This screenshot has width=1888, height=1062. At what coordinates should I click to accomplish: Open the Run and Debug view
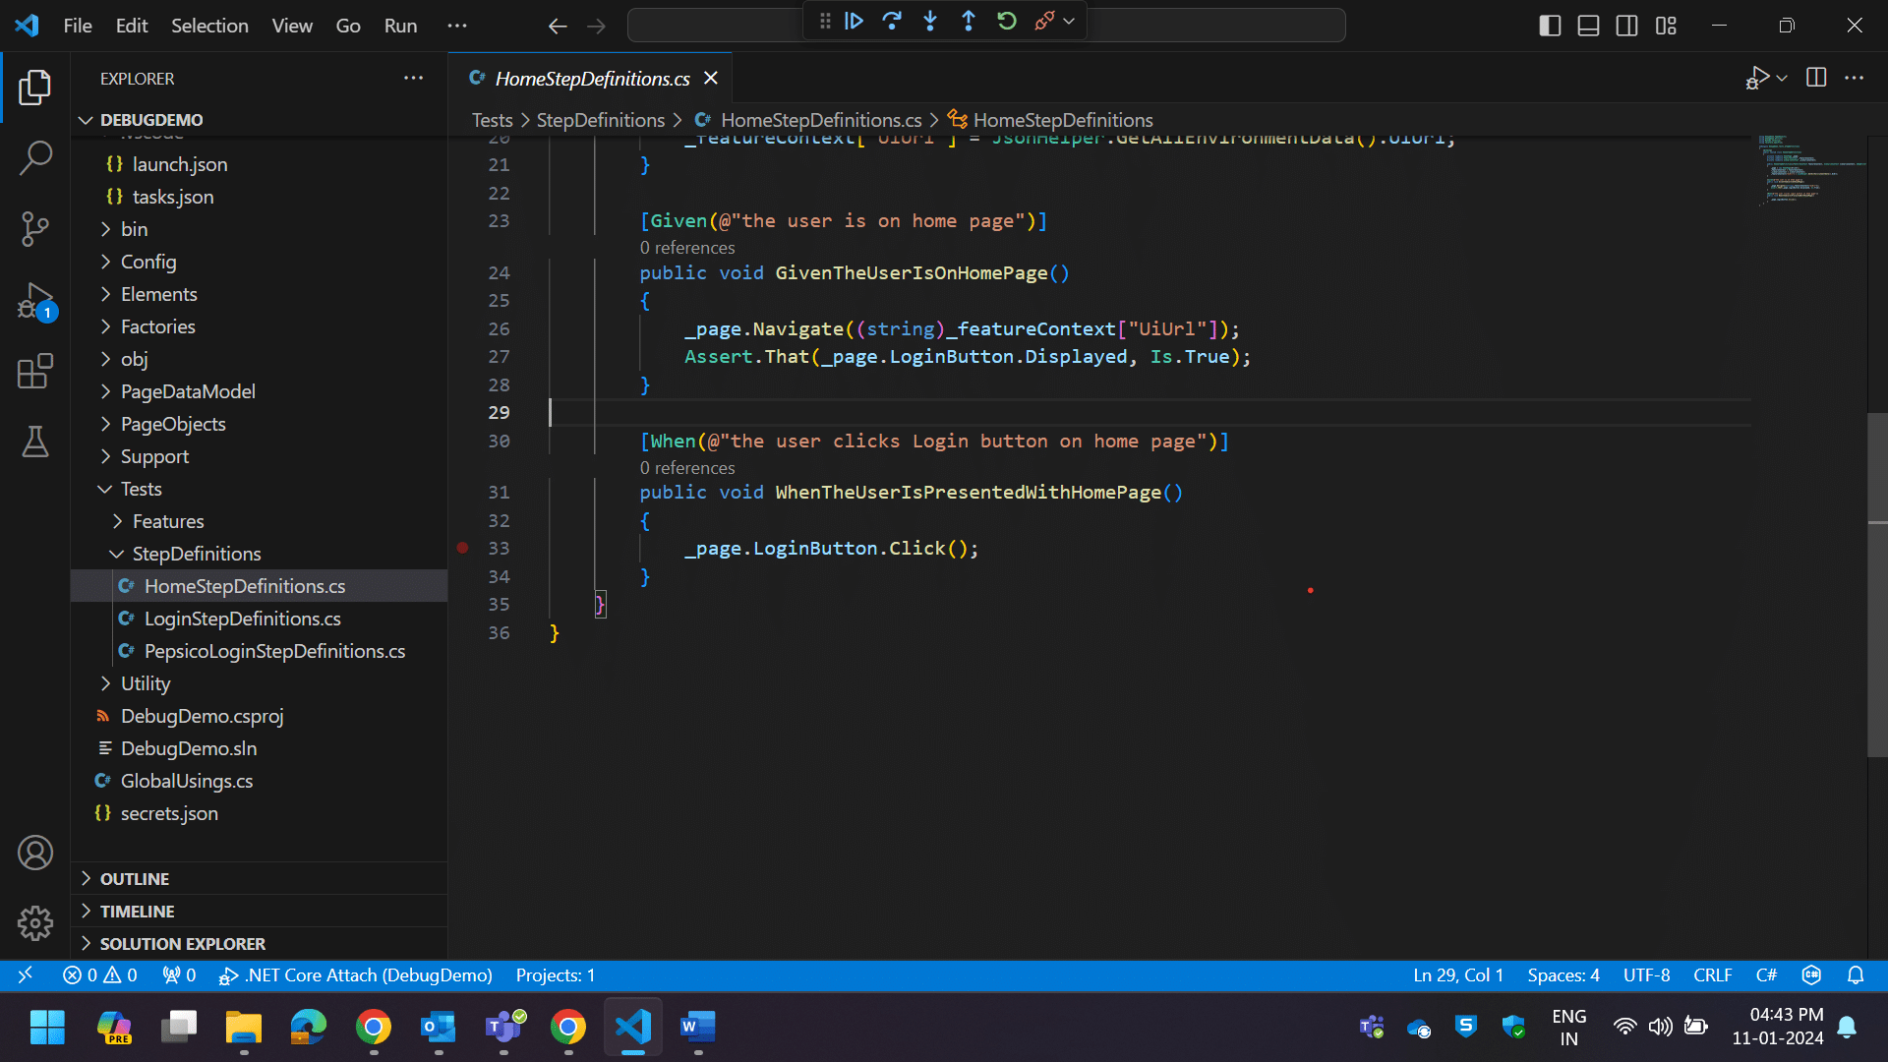(x=35, y=301)
